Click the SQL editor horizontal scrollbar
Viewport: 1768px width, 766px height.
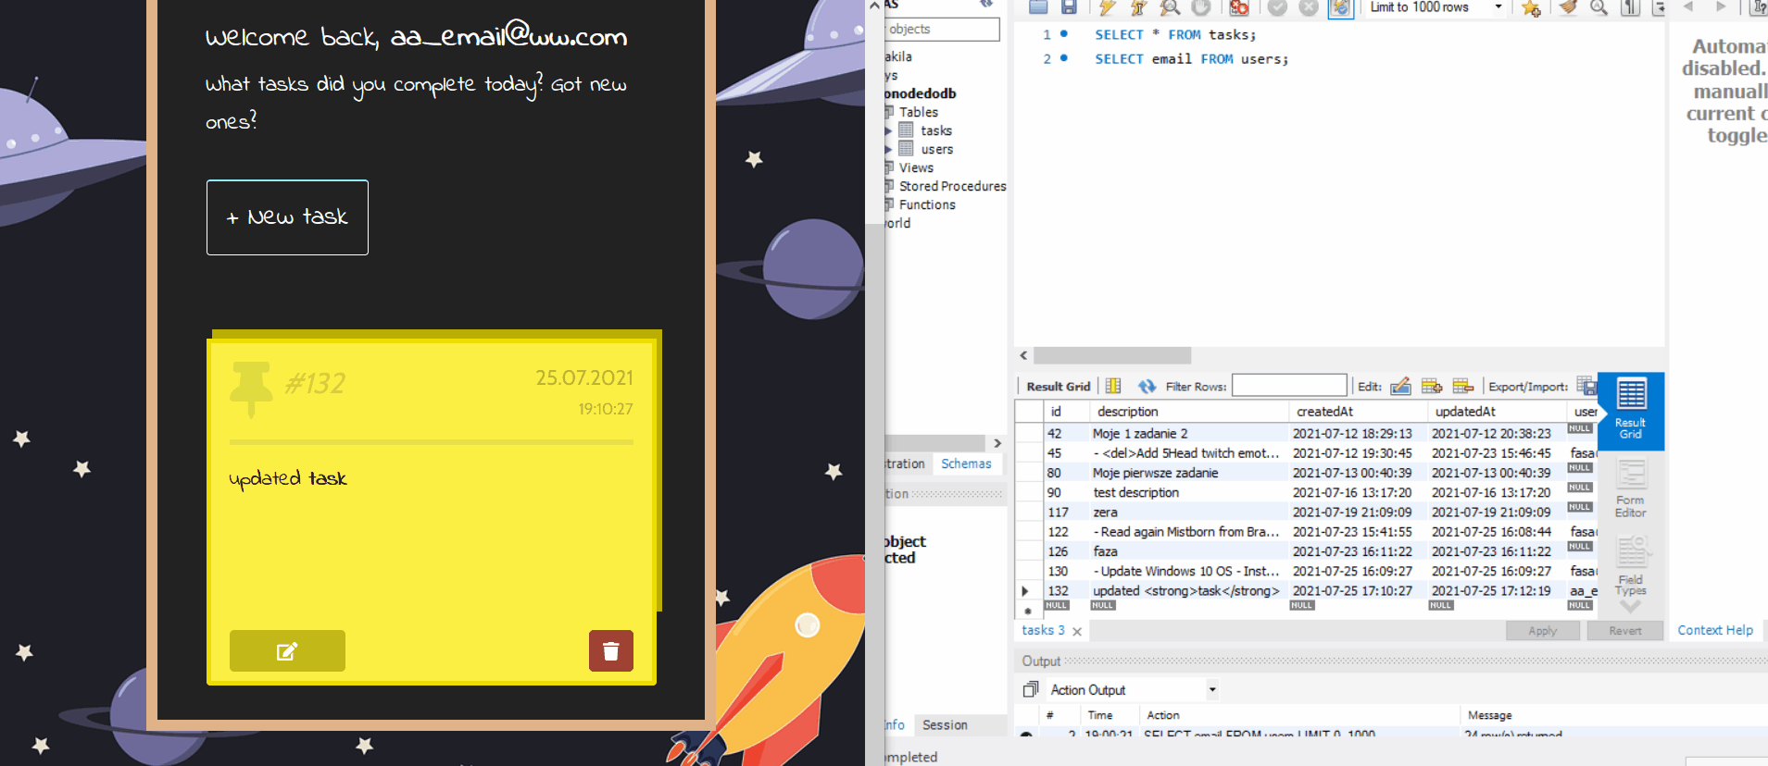coord(1112,355)
